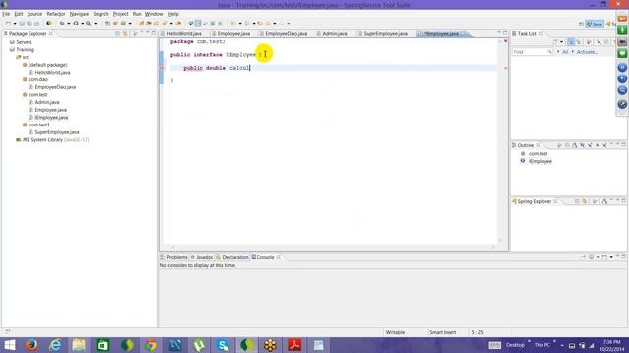
Task: Click Collapse All in Package Explorer
Action: [118, 34]
